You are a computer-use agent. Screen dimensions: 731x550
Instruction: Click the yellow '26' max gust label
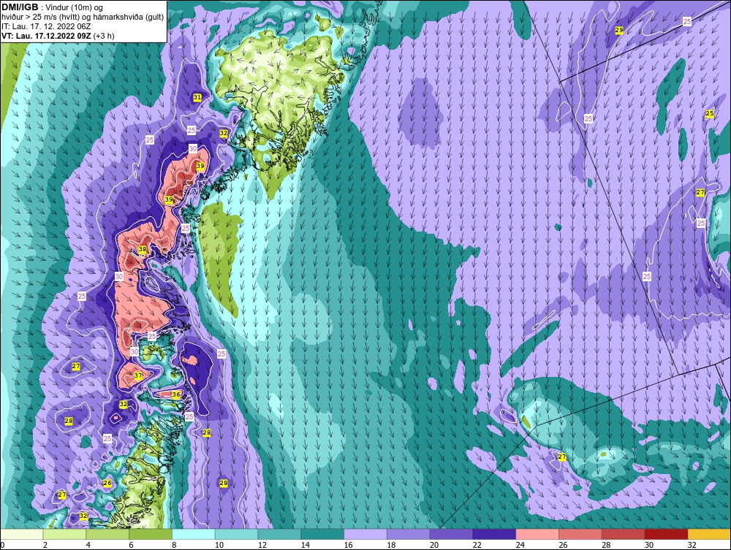click(107, 483)
